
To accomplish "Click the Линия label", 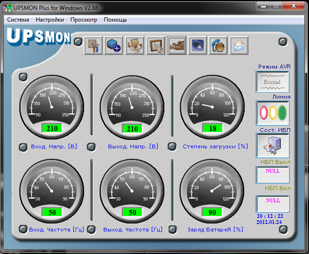I will point(281,97).
